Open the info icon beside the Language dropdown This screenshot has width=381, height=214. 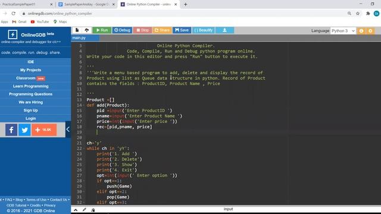tap(361, 31)
